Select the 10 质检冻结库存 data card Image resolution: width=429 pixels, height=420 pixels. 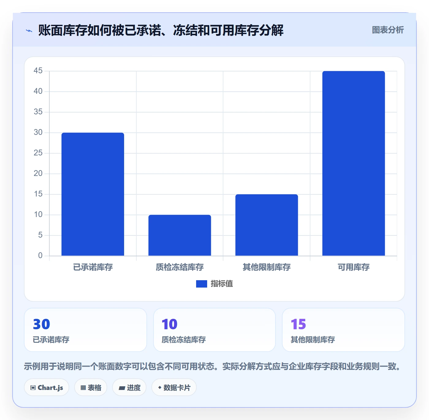click(x=214, y=330)
